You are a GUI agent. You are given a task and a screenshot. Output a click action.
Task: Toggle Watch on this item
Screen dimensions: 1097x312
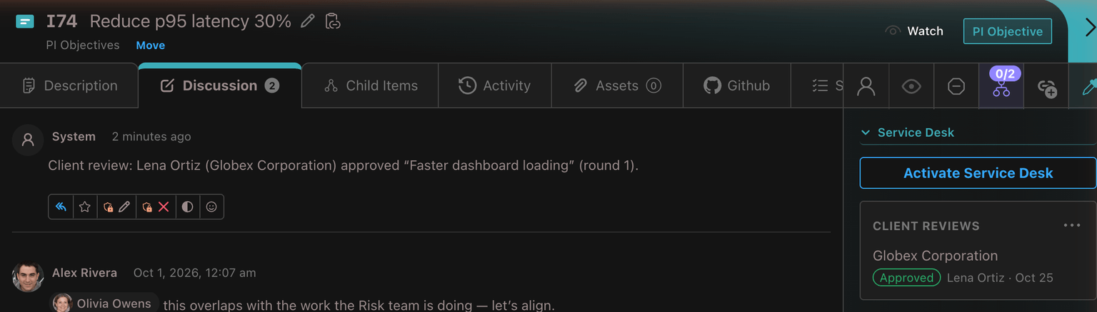(914, 31)
